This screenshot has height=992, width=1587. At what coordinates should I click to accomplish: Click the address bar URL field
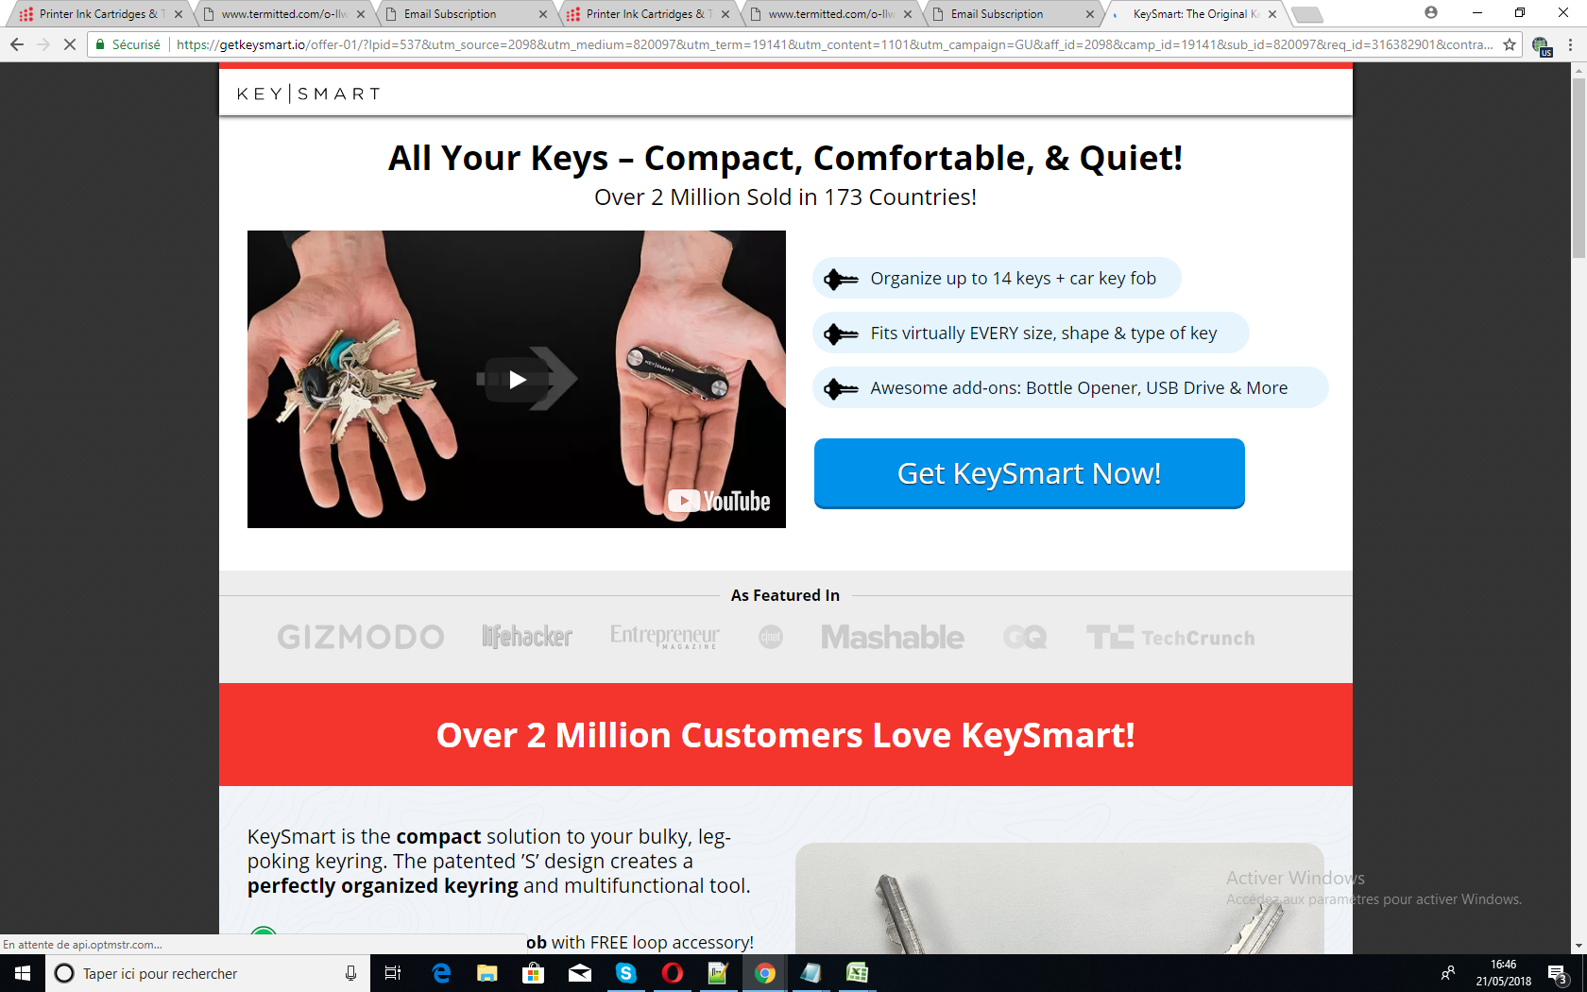click(x=835, y=44)
